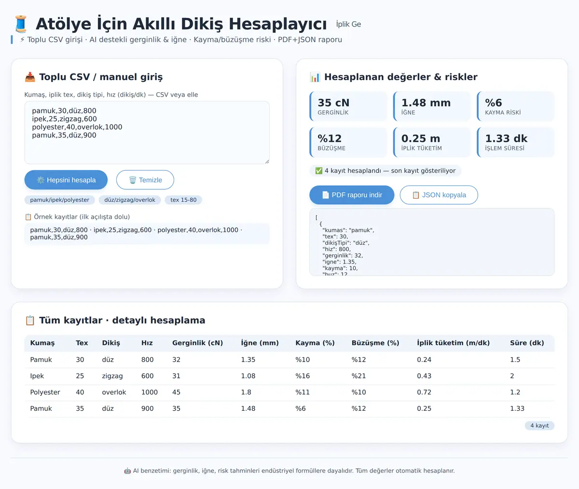Open the 35 cN Gerginlik card
The image size is (579, 489).
pos(348,106)
